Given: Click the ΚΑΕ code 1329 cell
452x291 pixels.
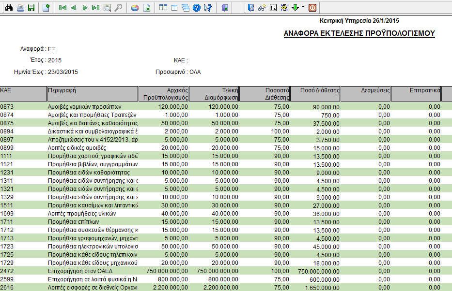Looking at the screenshot, I should point(7,197).
